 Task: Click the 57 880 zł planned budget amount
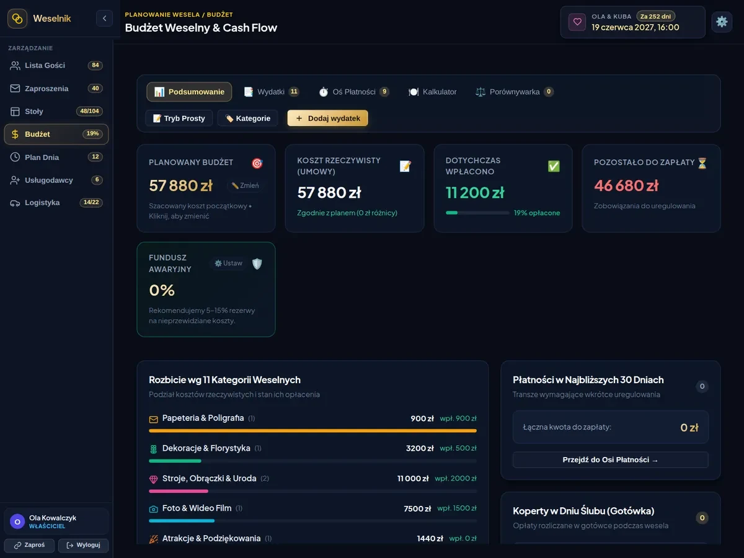pyautogui.click(x=181, y=185)
